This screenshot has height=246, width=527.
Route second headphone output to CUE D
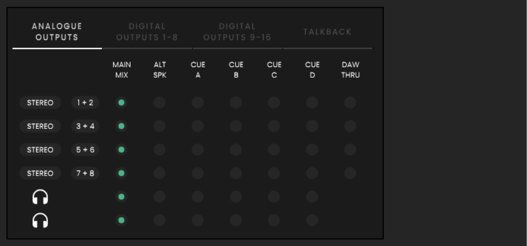(x=312, y=220)
